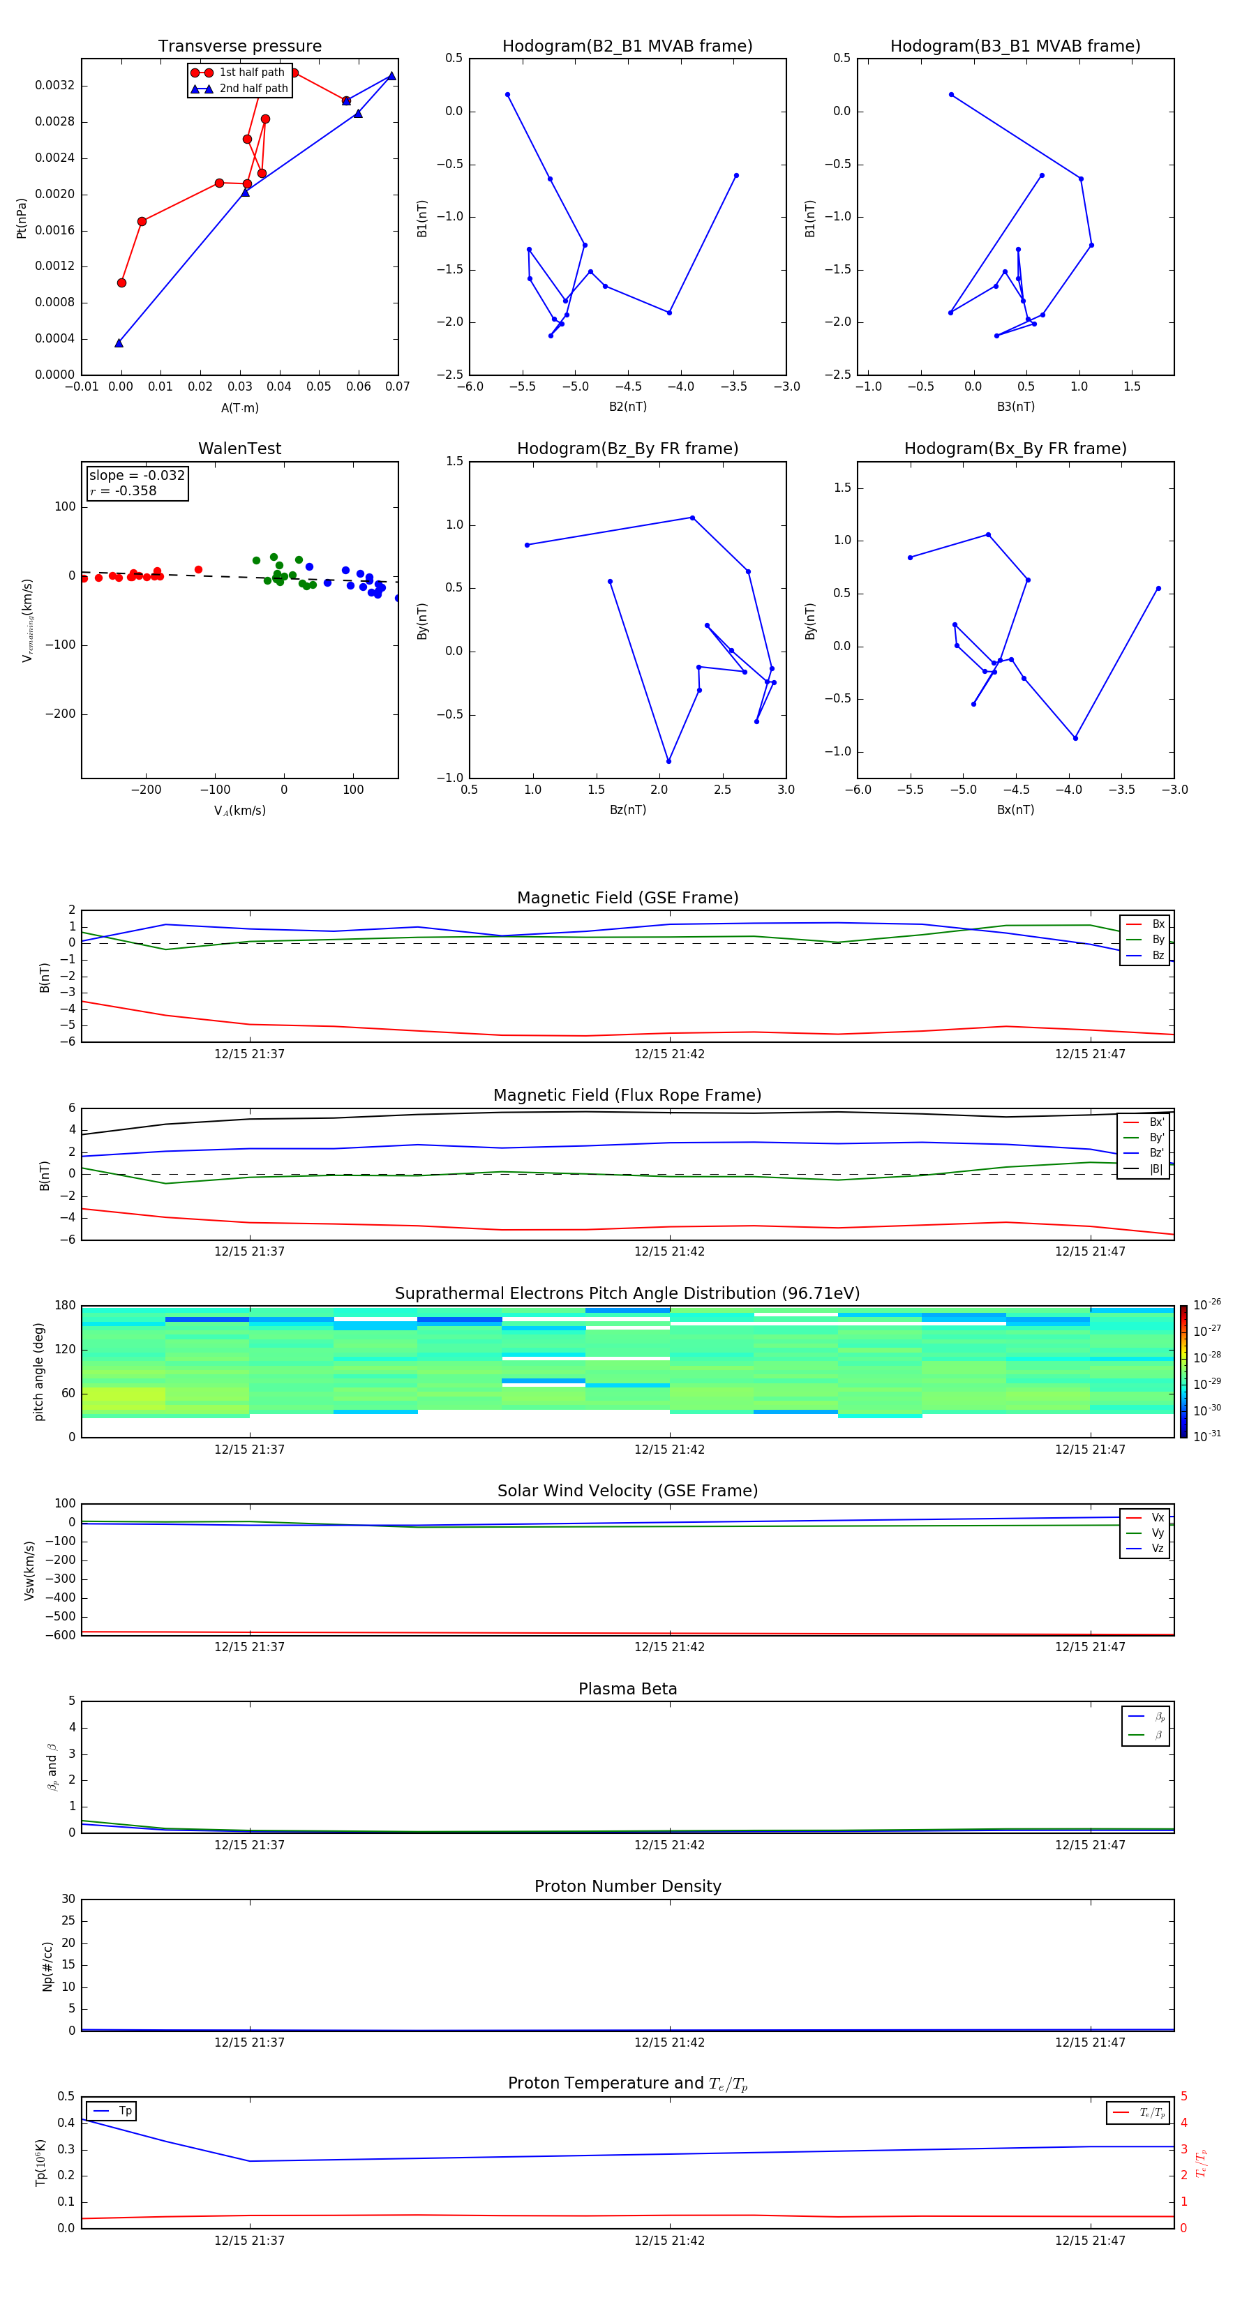Select the 'Pt(nPa)' y-axis label
The width and height of the screenshot is (1256, 2302).
(x=22, y=218)
